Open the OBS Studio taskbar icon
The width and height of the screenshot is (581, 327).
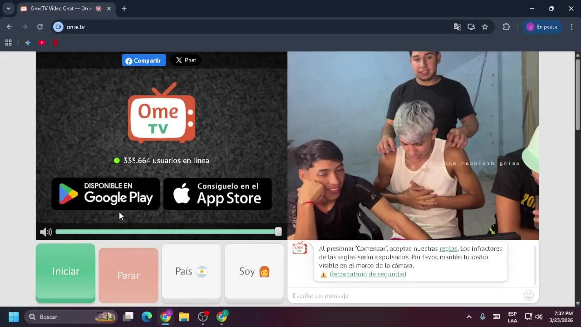tap(203, 317)
